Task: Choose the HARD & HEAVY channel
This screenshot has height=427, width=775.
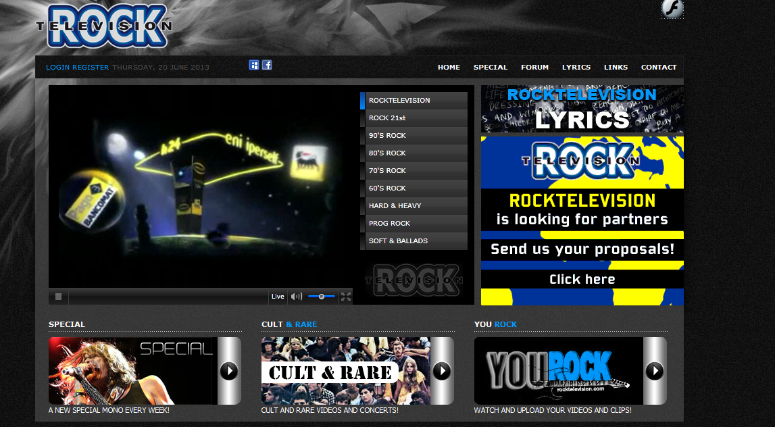Action: (x=414, y=205)
